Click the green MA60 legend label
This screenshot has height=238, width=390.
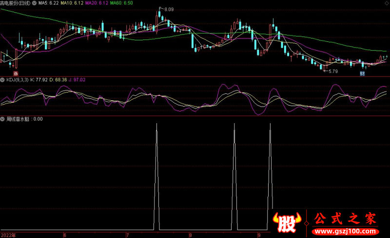(x=121, y=3)
